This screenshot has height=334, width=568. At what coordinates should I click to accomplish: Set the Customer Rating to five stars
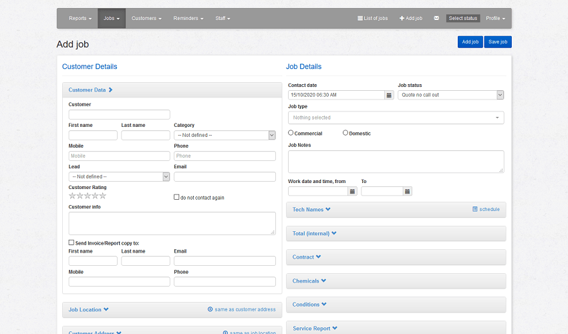coord(103,196)
